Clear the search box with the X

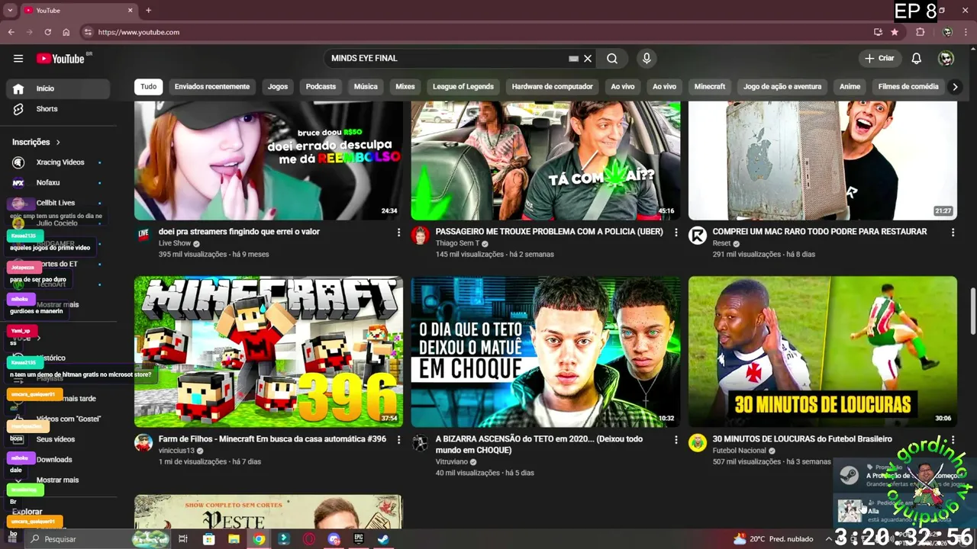click(x=588, y=59)
